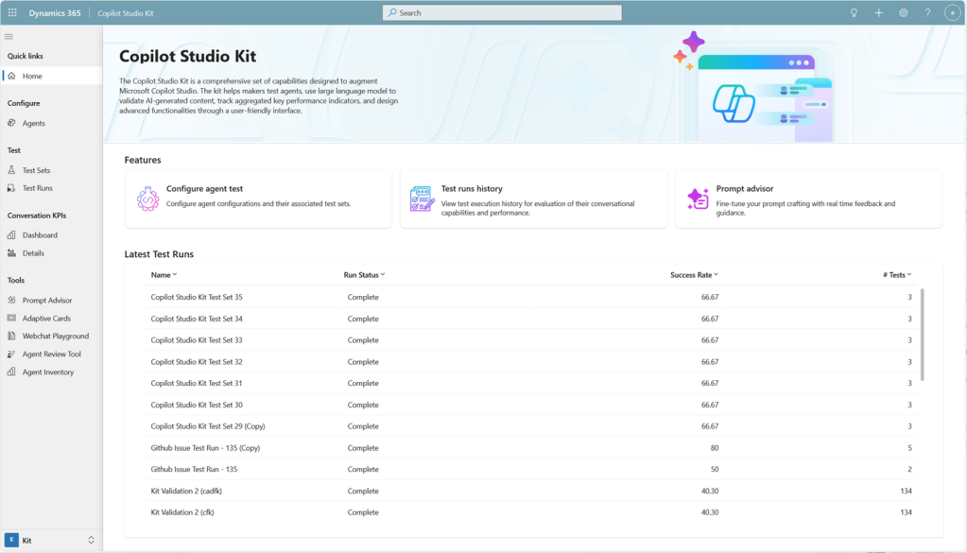Click the Search input field
The height and width of the screenshot is (553, 967).
[x=502, y=13]
